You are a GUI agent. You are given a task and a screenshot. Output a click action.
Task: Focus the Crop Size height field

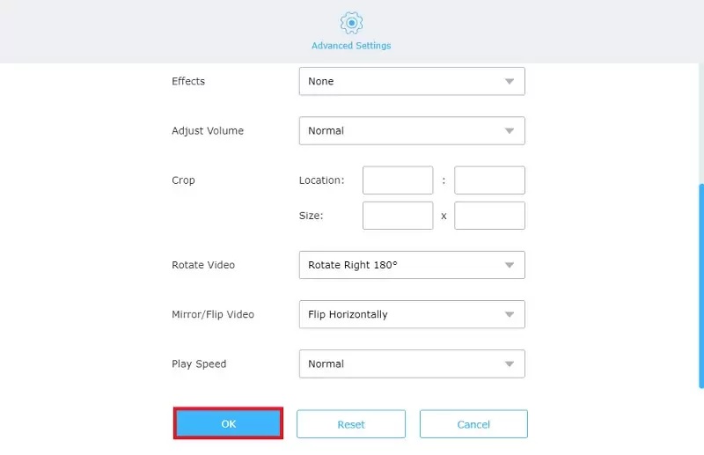(x=489, y=216)
